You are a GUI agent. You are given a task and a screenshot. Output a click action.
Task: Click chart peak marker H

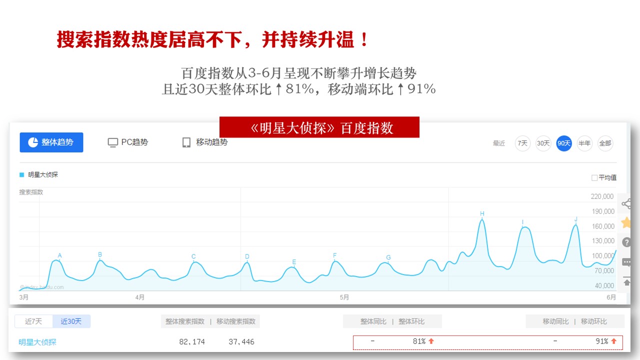[482, 214]
